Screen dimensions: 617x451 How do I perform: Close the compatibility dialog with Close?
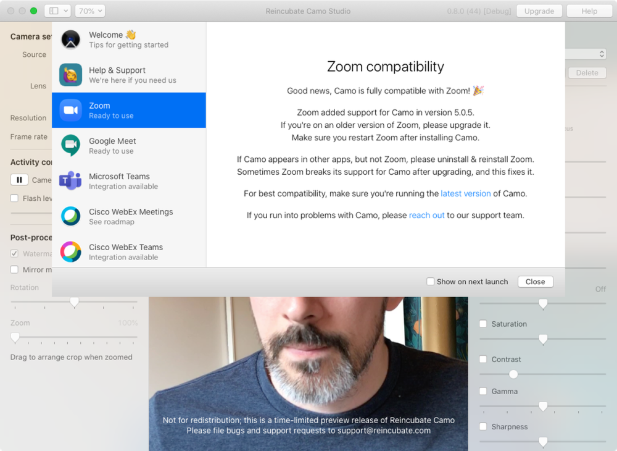(x=535, y=282)
